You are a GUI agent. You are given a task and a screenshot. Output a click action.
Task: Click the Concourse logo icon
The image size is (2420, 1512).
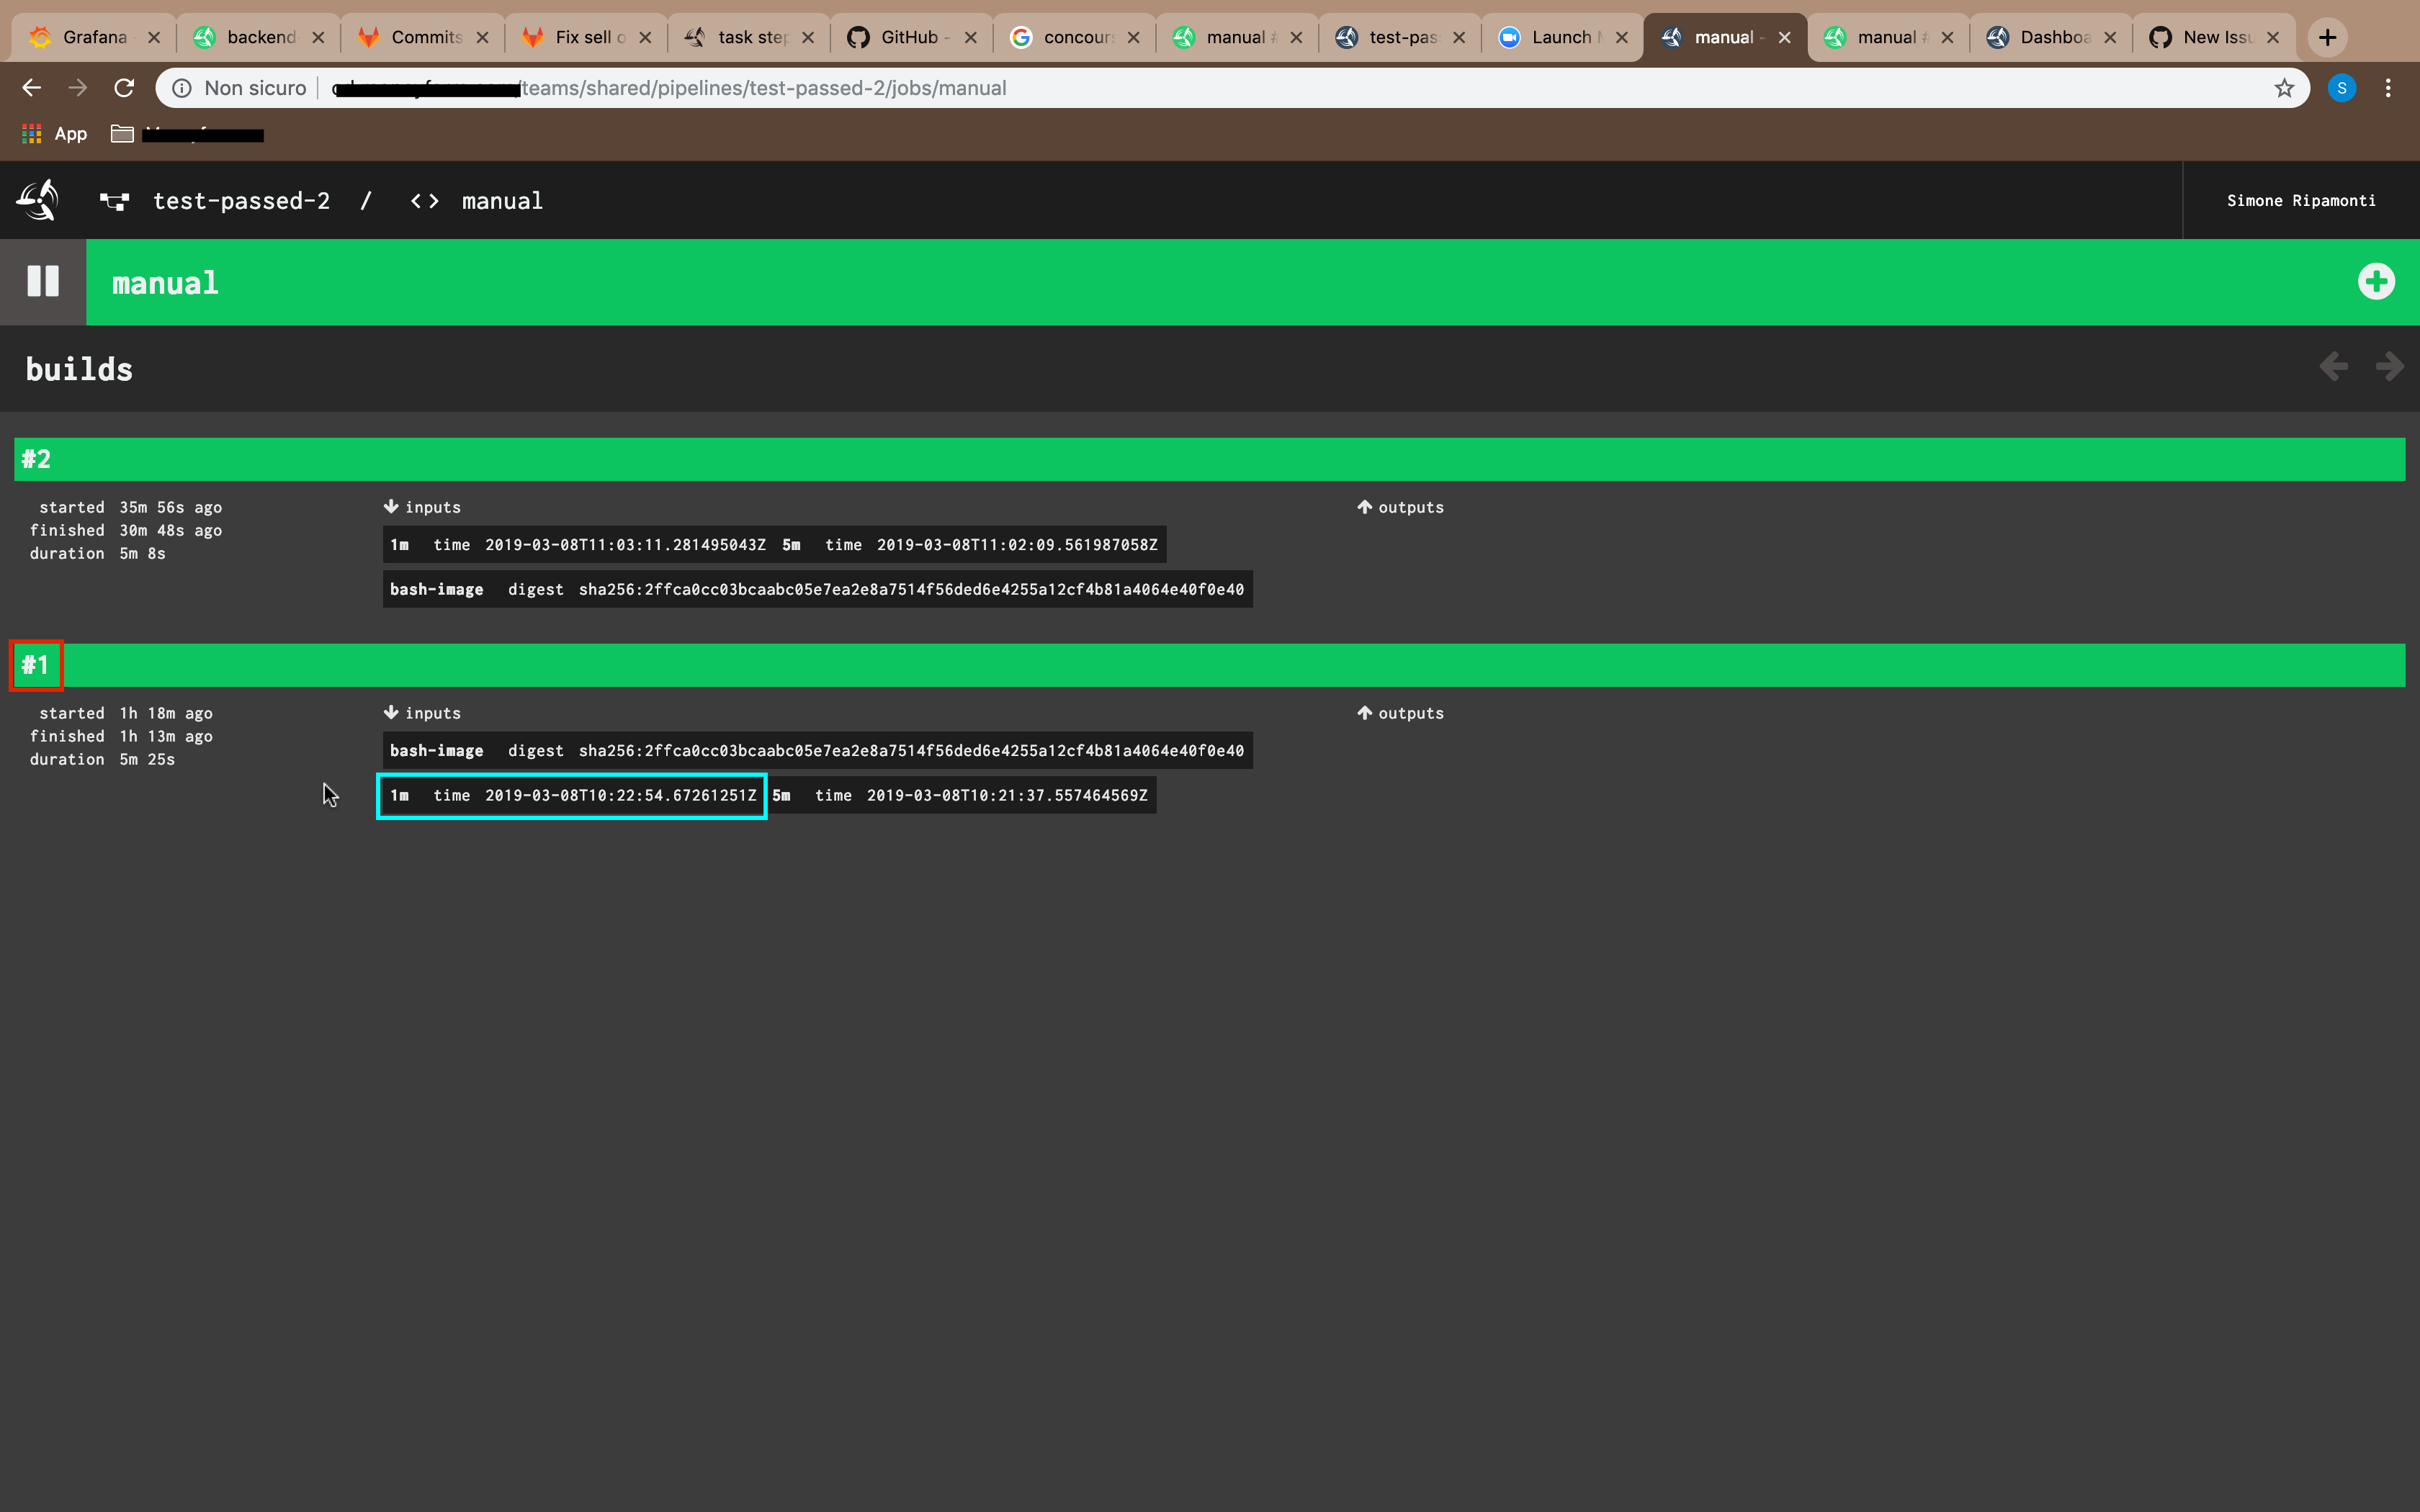38,200
